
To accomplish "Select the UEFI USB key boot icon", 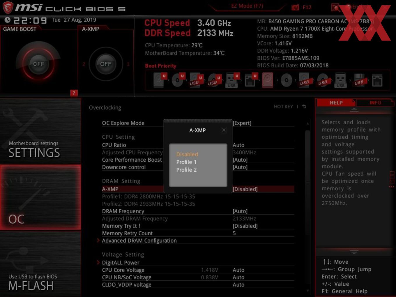I will point(232,80).
